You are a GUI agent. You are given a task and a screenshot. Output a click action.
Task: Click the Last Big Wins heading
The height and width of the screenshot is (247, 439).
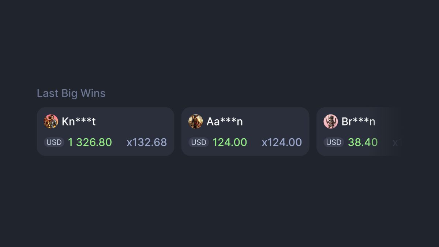[71, 93]
